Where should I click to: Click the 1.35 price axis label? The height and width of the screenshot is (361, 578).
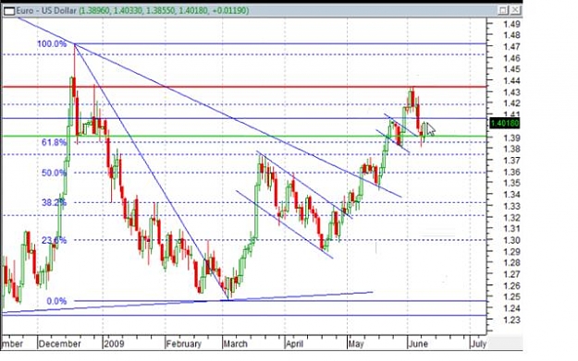(511, 183)
